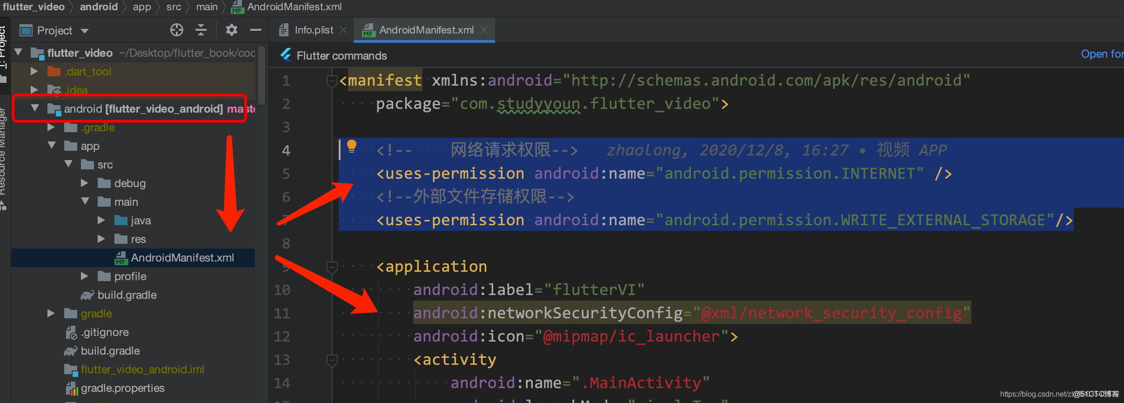Viewport: 1124px width, 403px height.
Task: Click the WRITE_EXTERNAL_STORAGE permission line
Action: pos(724,220)
